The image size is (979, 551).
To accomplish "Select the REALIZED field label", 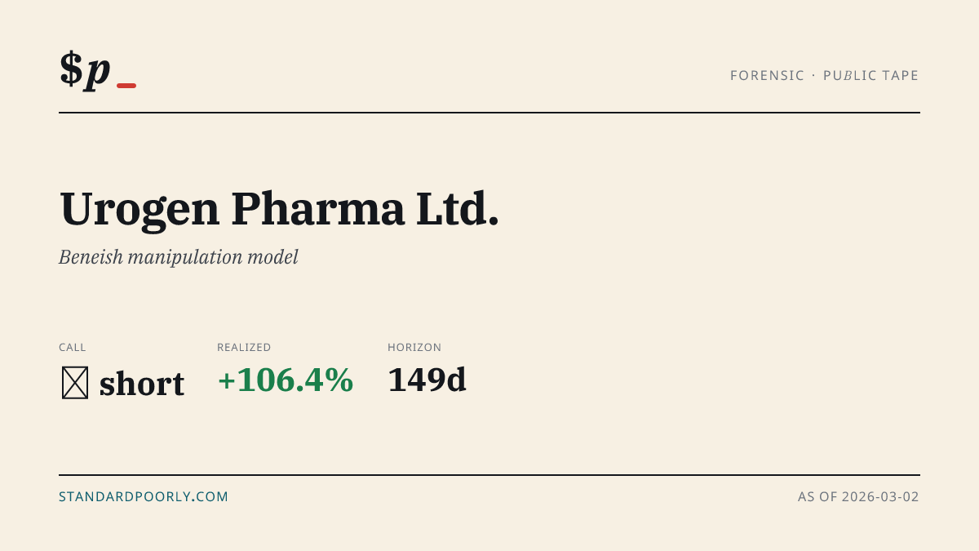I will coord(244,348).
